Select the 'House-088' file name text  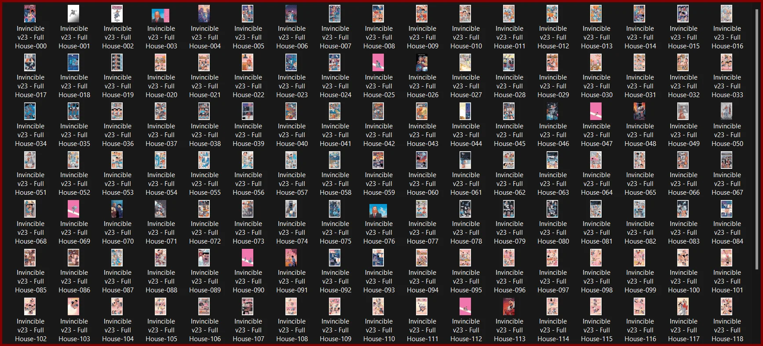pyautogui.click(x=161, y=290)
